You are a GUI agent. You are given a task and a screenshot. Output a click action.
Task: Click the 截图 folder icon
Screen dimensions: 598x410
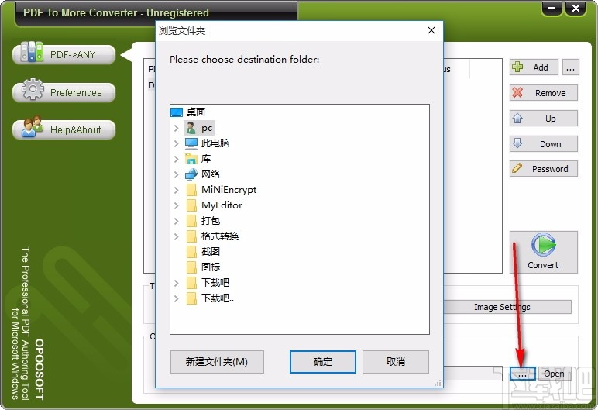click(x=191, y=252)
